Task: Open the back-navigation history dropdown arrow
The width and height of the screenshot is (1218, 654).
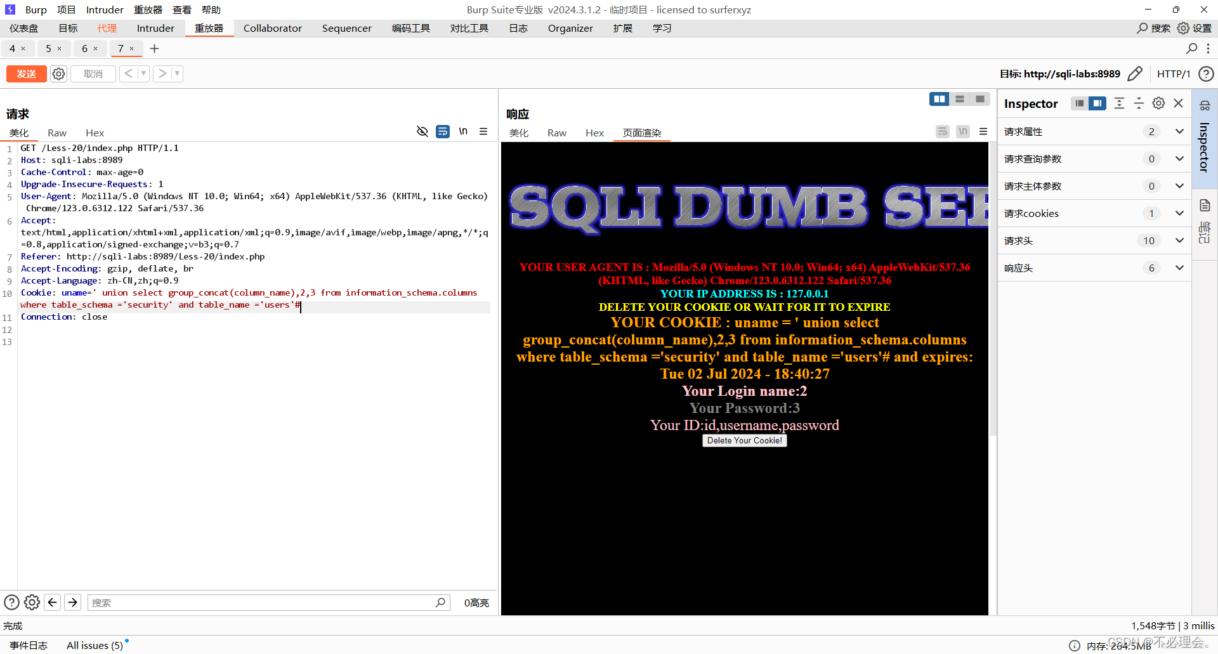Action: click(144, 74)
